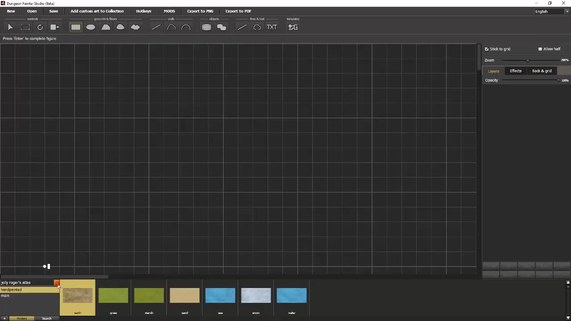
Task: Select the cloud-shaped ground tool
Action: (135, 27)
